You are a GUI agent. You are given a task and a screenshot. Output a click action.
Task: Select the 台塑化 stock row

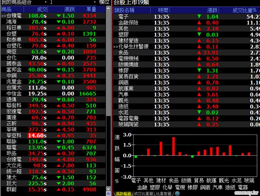click(x=53, y=46)
